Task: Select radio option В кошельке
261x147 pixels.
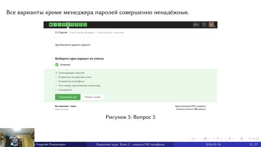Action: pos(56,90)
